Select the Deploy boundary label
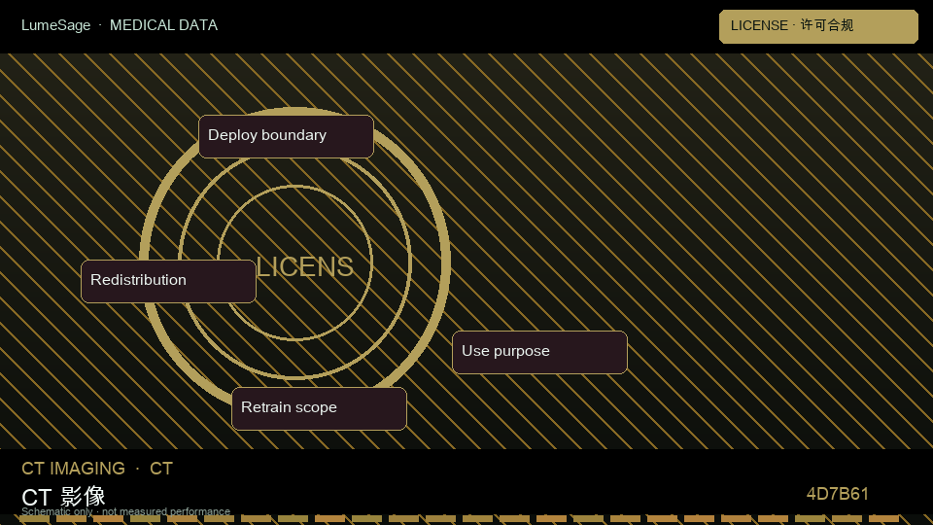Viewport: 933px width, 525px height. tap(286, 136)
